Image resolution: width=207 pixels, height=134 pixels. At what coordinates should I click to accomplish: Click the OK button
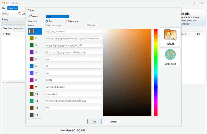point(95,122)
